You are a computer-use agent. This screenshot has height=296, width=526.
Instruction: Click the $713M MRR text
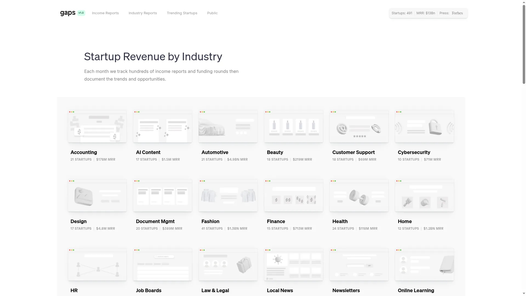pyautogui.click(x=302, y=229)
